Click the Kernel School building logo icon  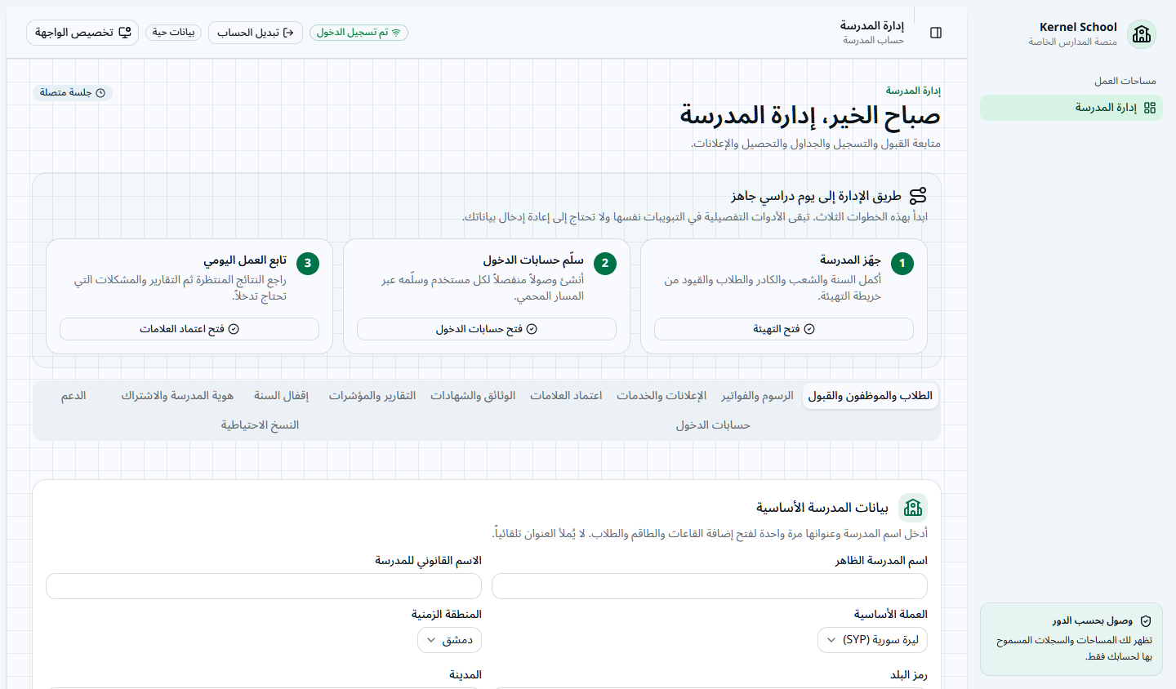click(x=1142, y=34)
